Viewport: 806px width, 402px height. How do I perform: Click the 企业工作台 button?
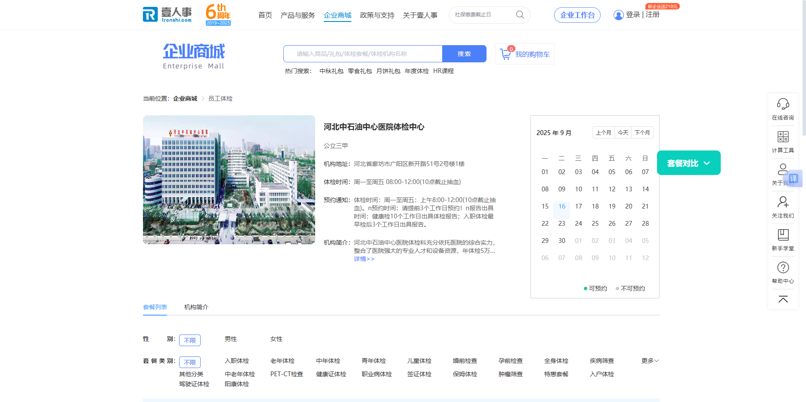click(577, 15)
